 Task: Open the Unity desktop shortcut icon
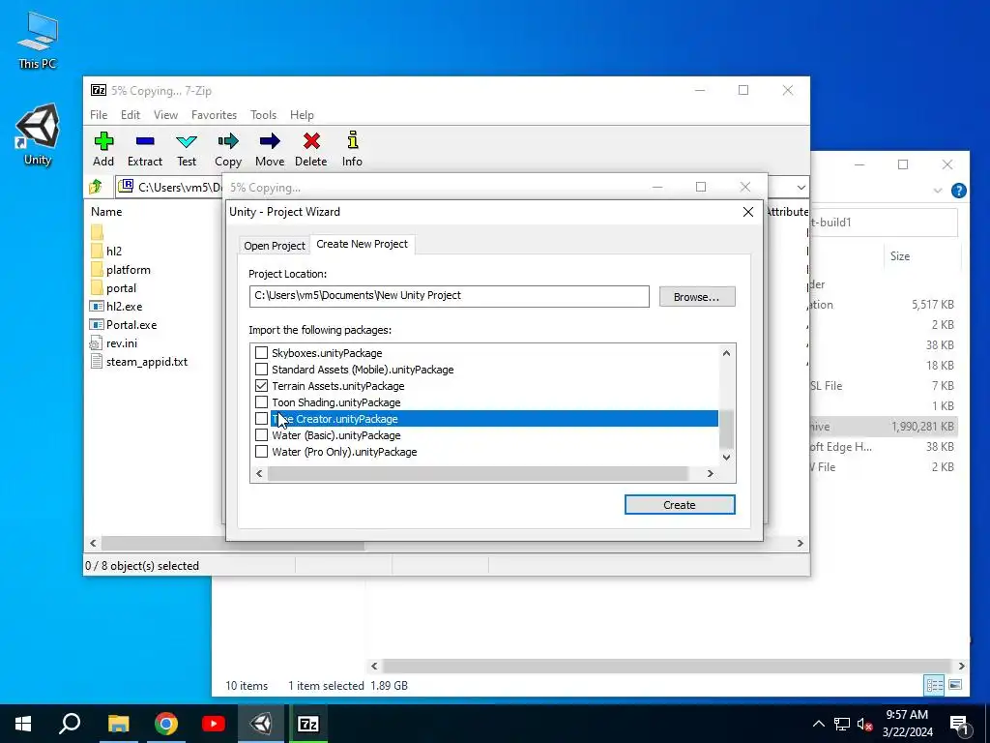coord(38,127)
